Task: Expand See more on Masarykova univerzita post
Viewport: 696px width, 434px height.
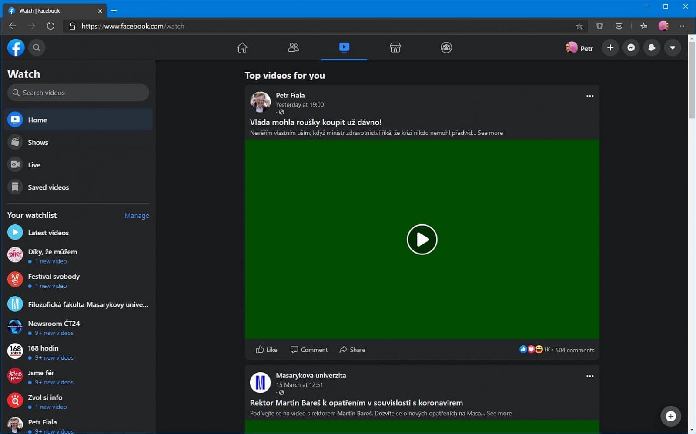Action: click(x=499, y=414)
